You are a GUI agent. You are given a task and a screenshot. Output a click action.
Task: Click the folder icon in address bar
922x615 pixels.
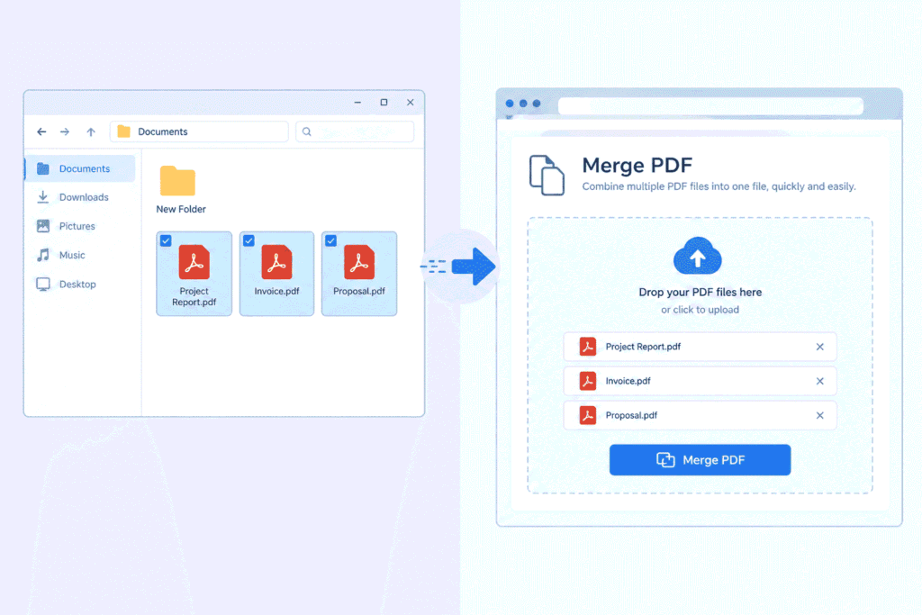(x=123, y=131)
